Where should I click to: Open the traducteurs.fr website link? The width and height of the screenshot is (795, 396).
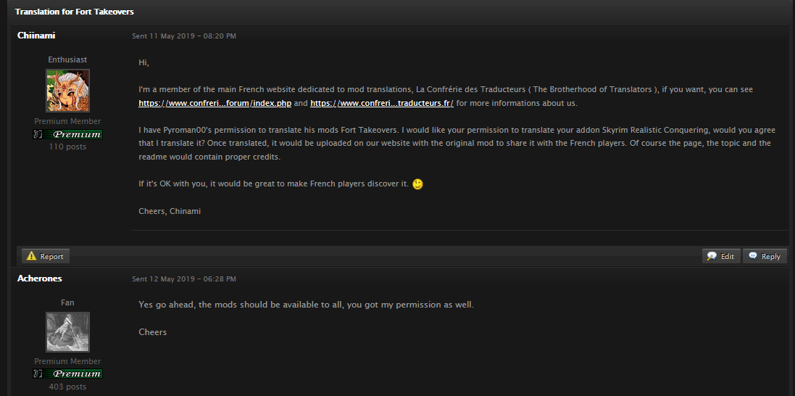[x=381, y=104]
